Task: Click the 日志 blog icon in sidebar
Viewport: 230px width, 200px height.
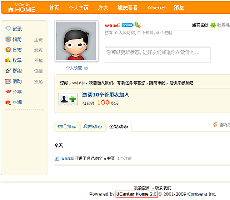Action: pyautogui.click(x=8, y=50)
